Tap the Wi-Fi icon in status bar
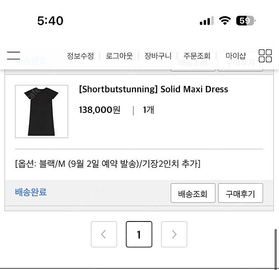This screenshot has height=270, width=279. [x=225, y=21]
